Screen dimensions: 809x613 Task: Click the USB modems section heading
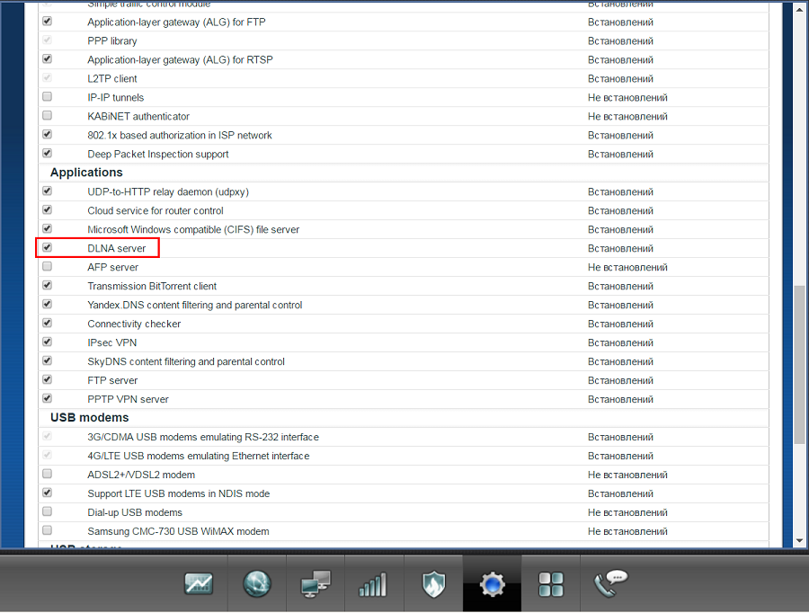point(89,417)
